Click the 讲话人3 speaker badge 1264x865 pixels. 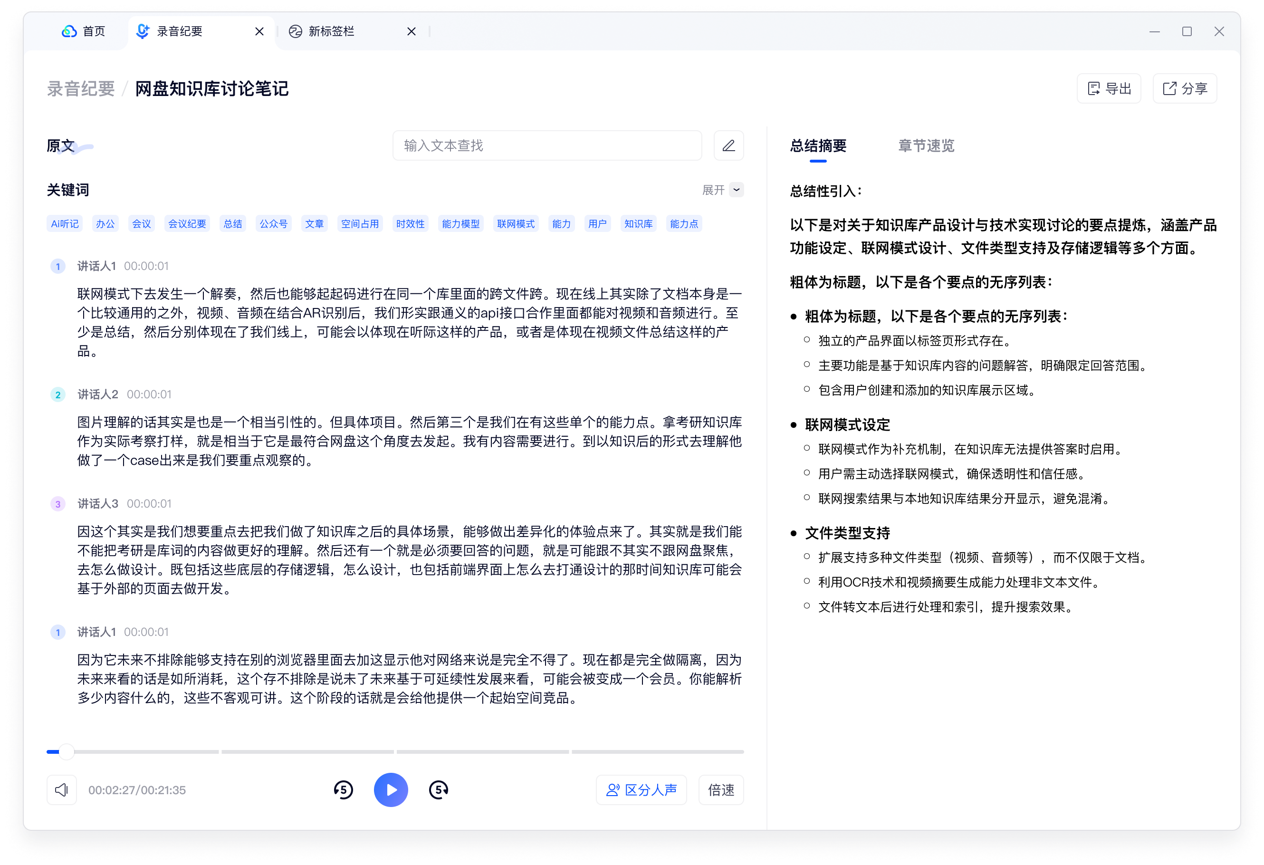click(57, 504)
